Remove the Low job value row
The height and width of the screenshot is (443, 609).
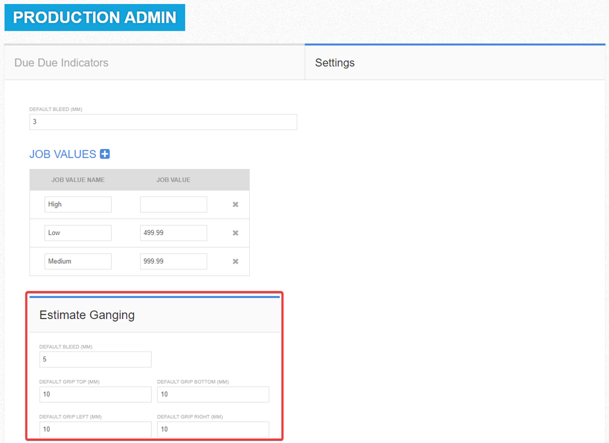235,233
